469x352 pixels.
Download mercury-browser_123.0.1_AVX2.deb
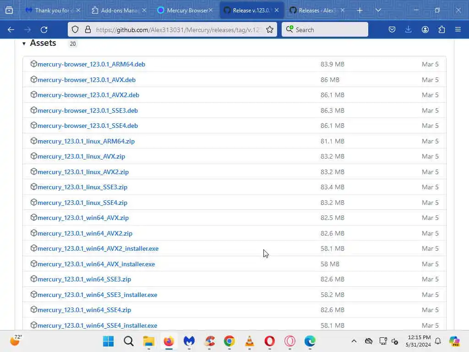point(88,95)
